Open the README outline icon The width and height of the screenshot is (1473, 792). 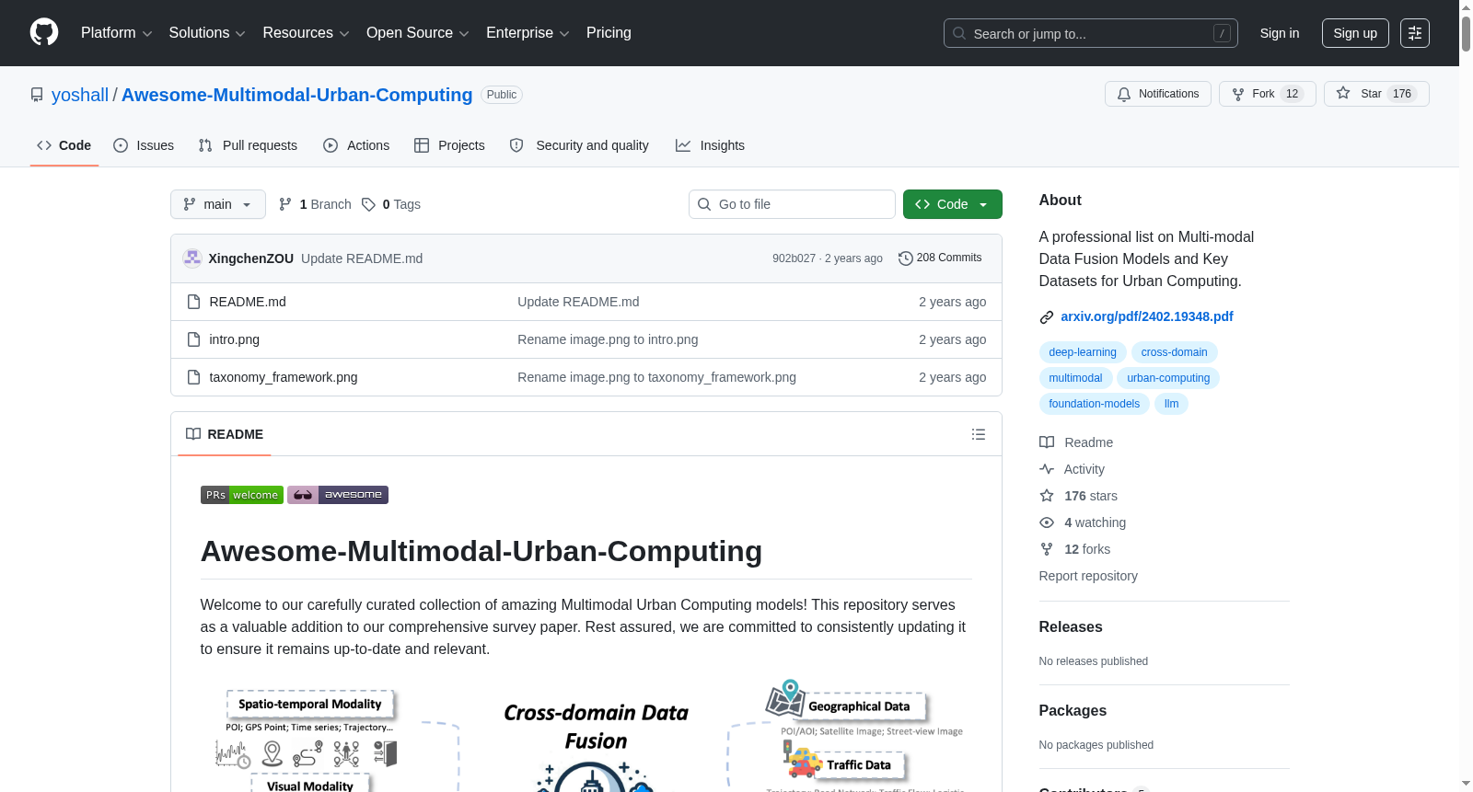click(979, 434)
